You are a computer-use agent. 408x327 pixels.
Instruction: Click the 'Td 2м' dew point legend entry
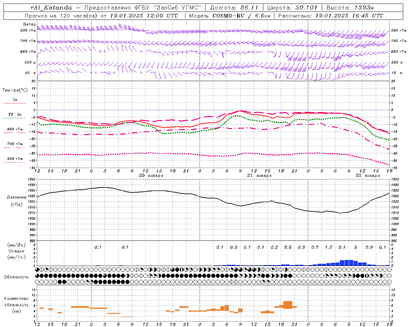[15, 114]
